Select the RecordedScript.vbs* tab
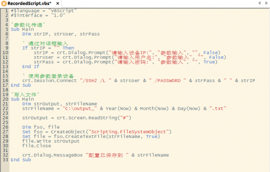 coord(31,4)
